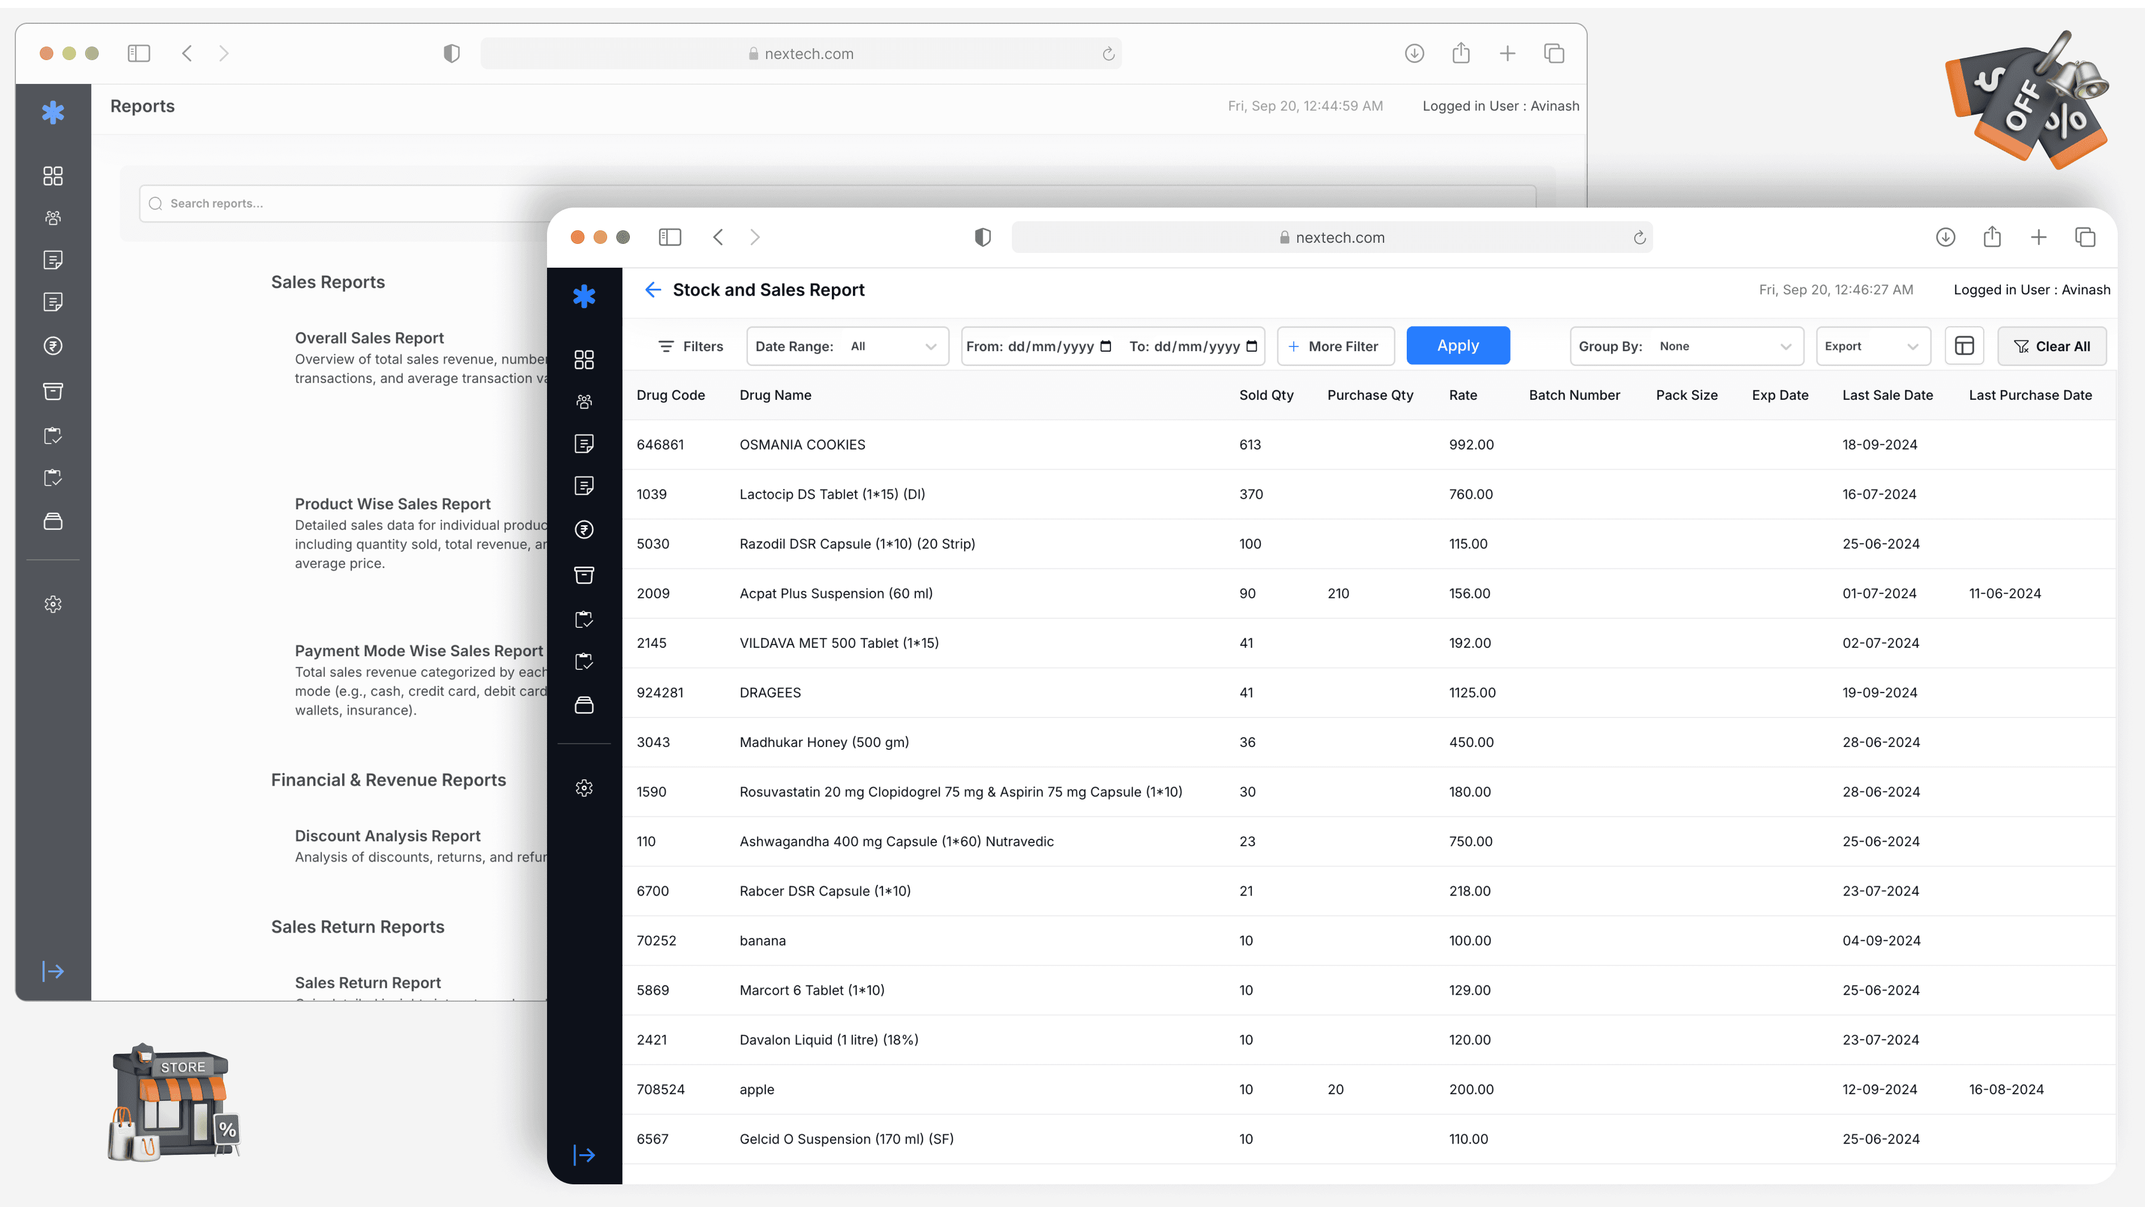Click share icon in back browser toolbar
Image resolution: width=2145 pixels, height=1207 pixels.
point(1461,53)
